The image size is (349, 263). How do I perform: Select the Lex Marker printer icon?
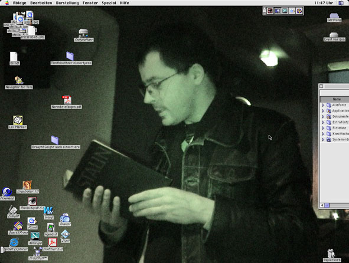pos(18,120)
